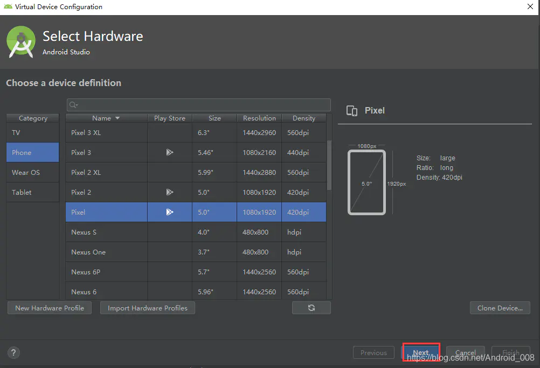Click the 5.96" size cell
Viewport: 540px width, 368px height.
coord(214,291)
